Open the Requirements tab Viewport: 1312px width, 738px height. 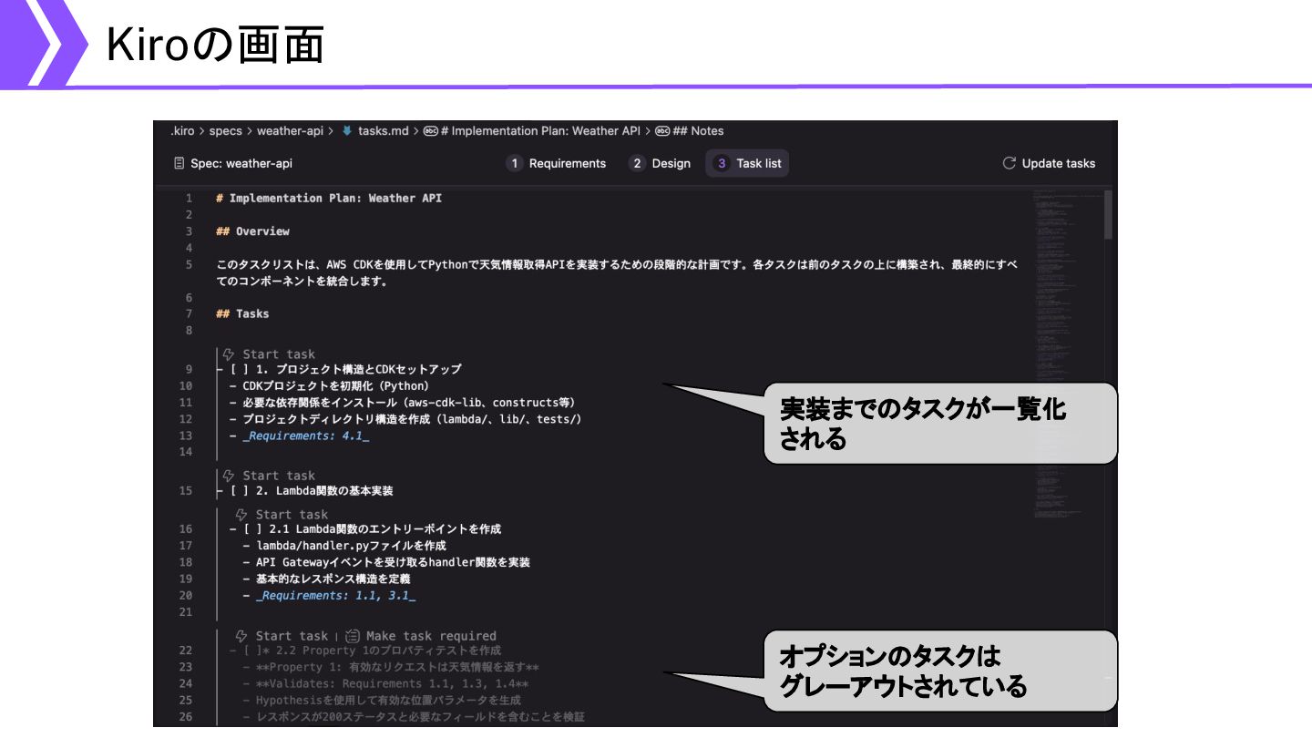pyautogui.click(x=557, y=164)
